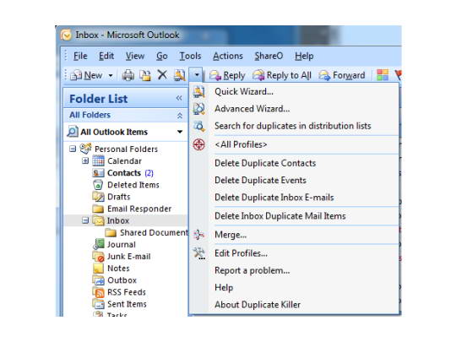Click the Reply to All button

pyautogui.click(x=282, y=75)
